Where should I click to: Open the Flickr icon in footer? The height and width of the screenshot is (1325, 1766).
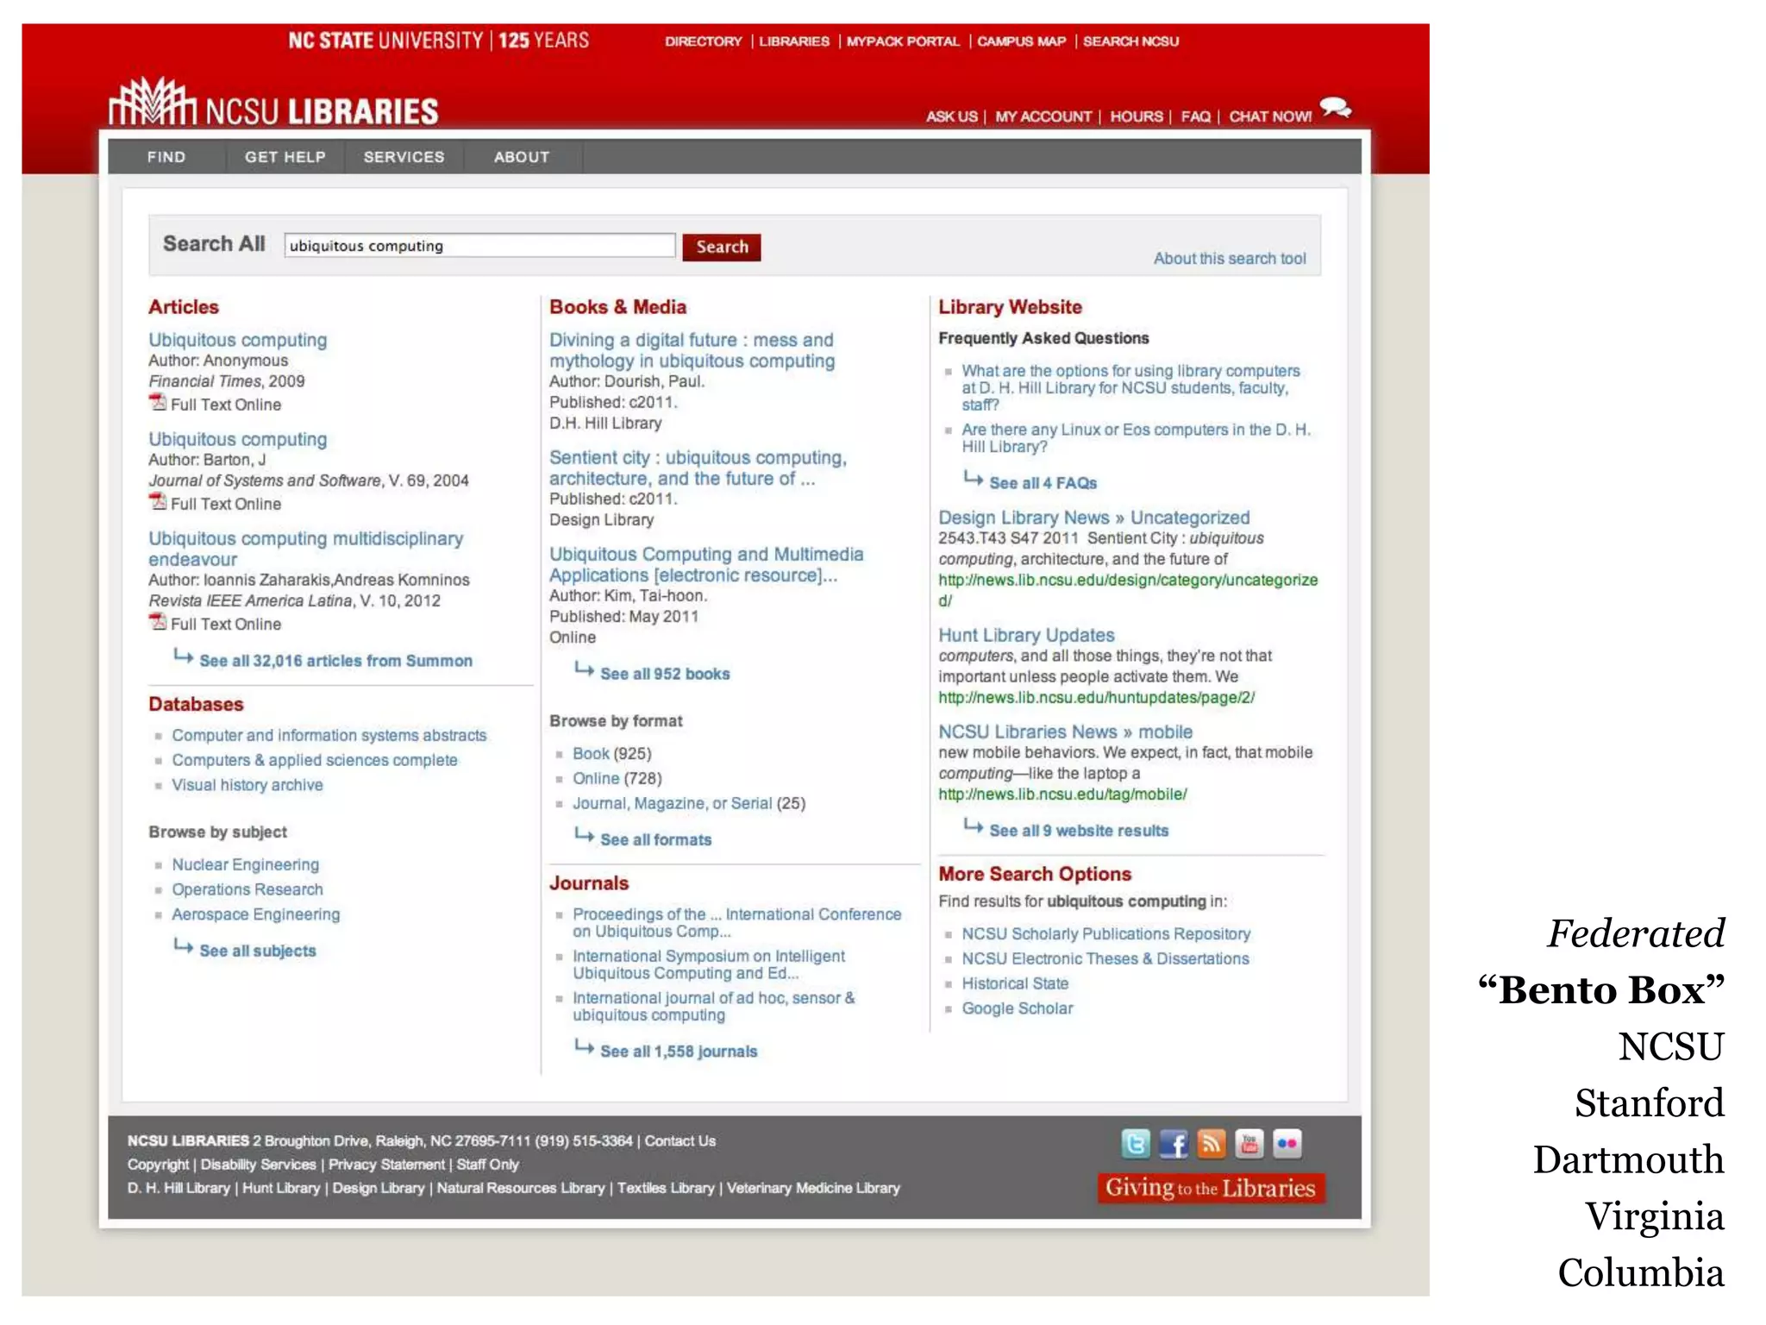tap(1287, 1144)
